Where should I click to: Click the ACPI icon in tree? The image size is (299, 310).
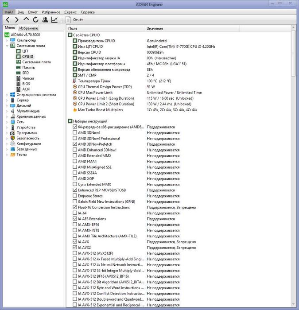point(19,89)
